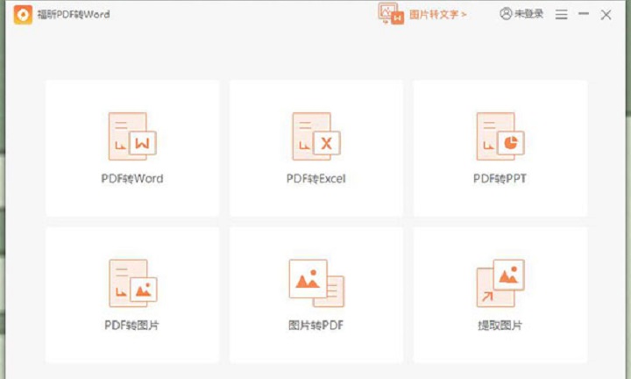
Task: Select the 图片转PDF label text
Action: point(315,325)
